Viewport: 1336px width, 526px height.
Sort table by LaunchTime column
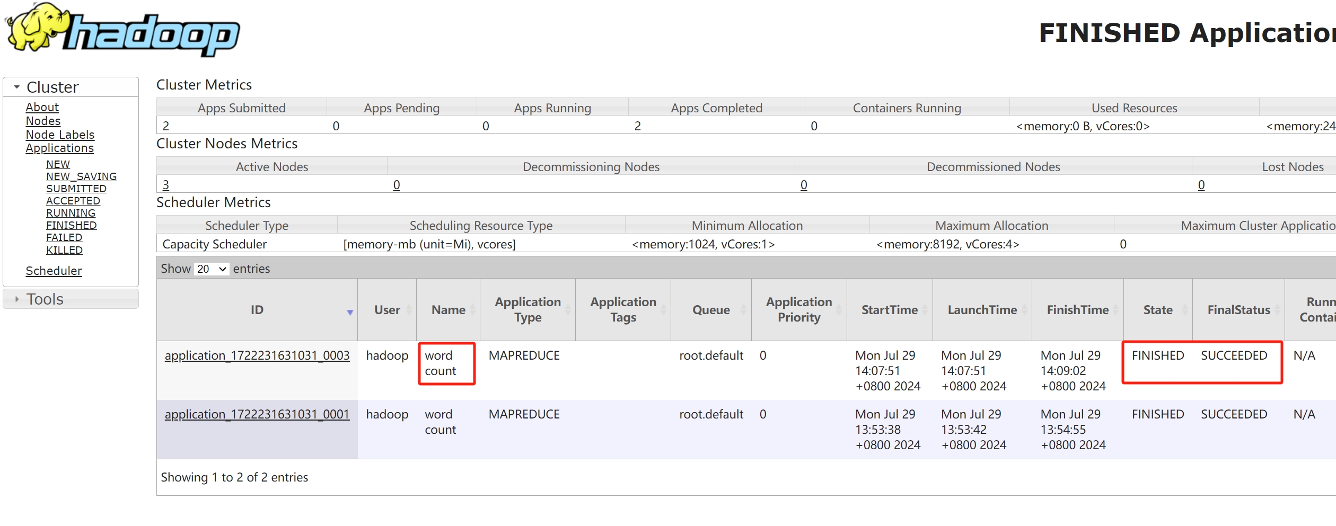[982, 310]
